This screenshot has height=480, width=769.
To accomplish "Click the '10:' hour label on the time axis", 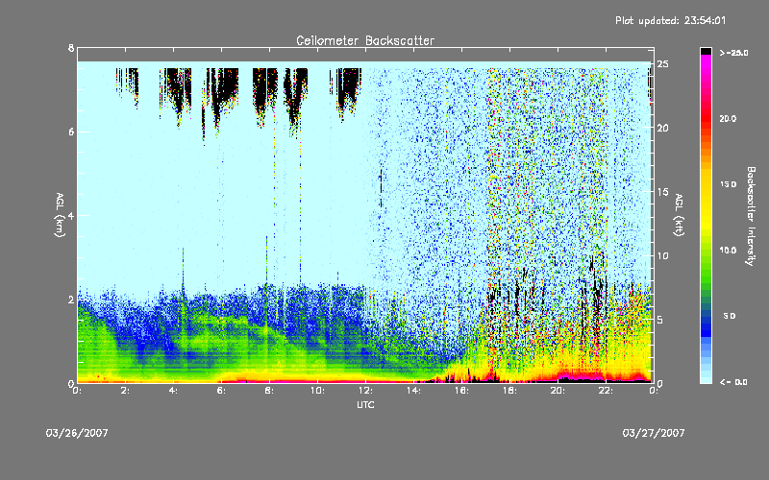I will 318,391.
